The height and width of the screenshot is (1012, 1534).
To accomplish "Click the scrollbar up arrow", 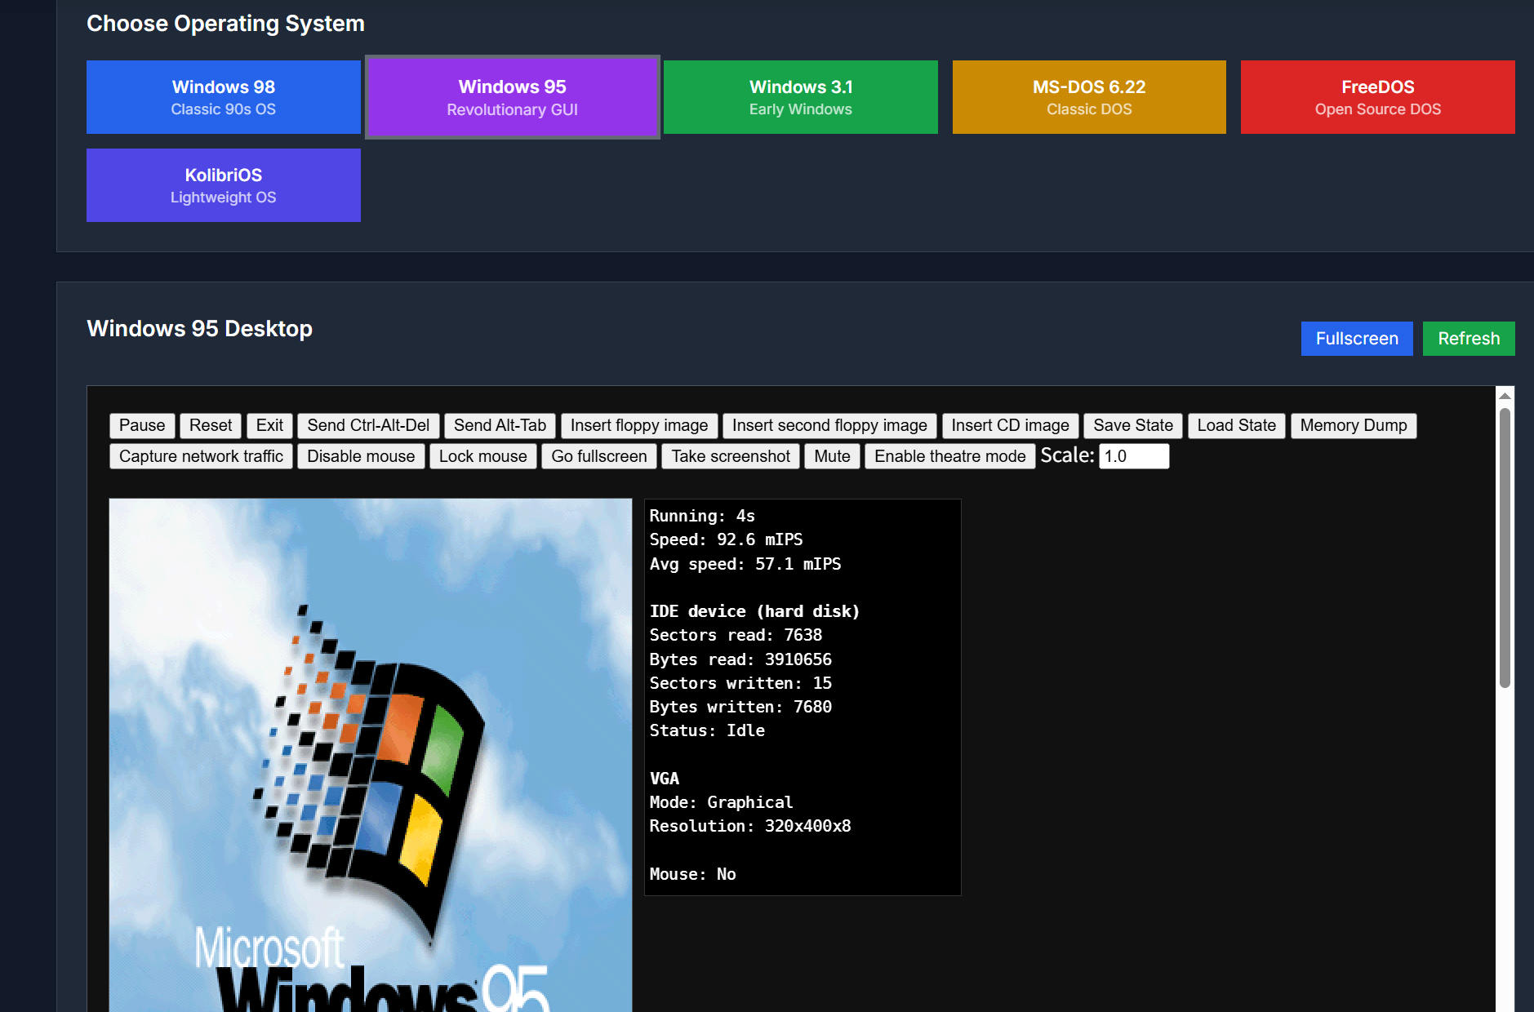I will tap(1505, 396).
